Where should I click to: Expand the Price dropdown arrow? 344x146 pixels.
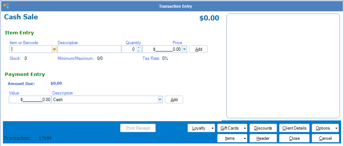coord(184,49)
